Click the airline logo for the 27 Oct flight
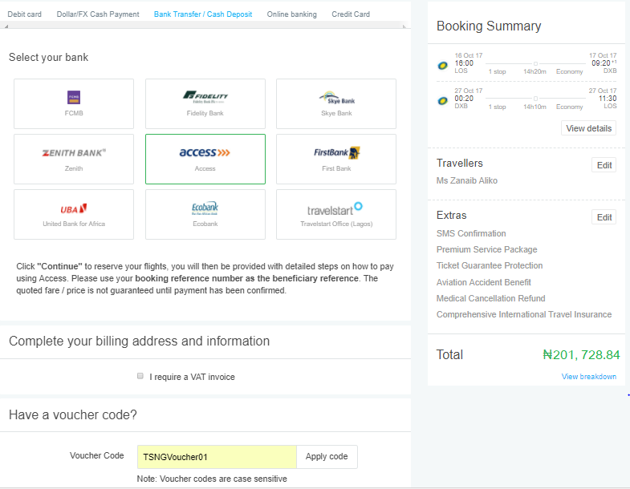The image size is (630, 489). 442,101
